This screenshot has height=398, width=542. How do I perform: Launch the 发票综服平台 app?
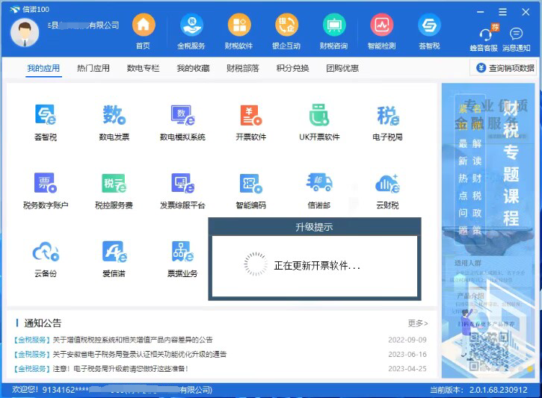(x=182, y=191)
